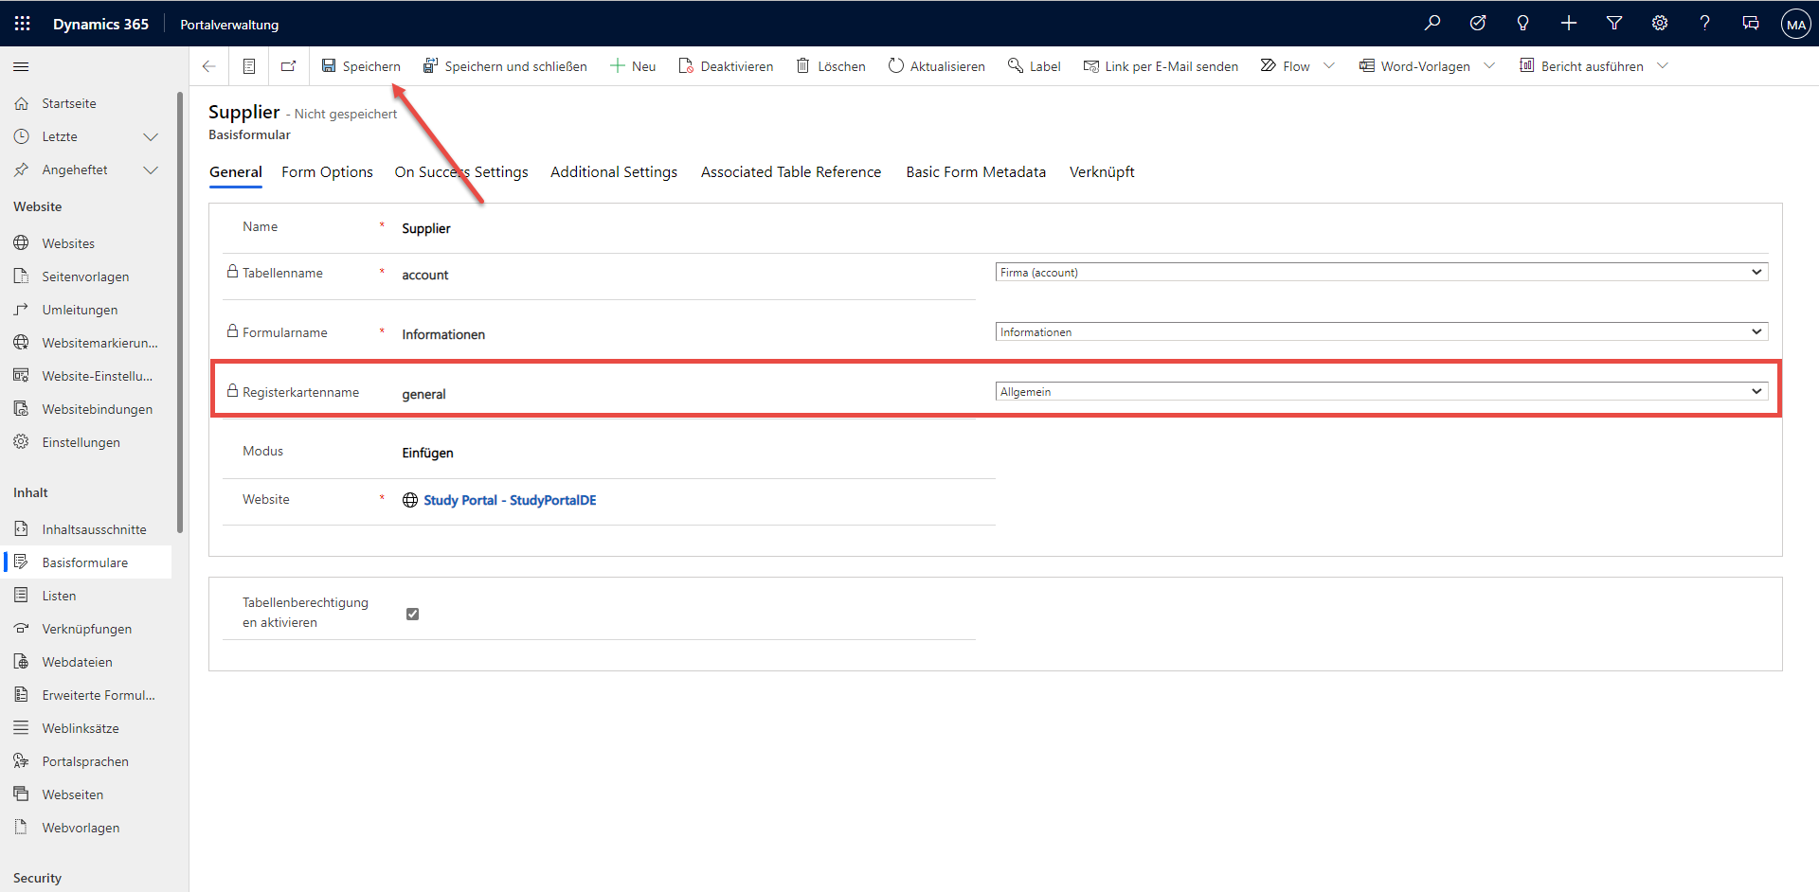Click the quick create plus icon
This screenshot has height=892, width=1819.
click(x=1569, y=24)
